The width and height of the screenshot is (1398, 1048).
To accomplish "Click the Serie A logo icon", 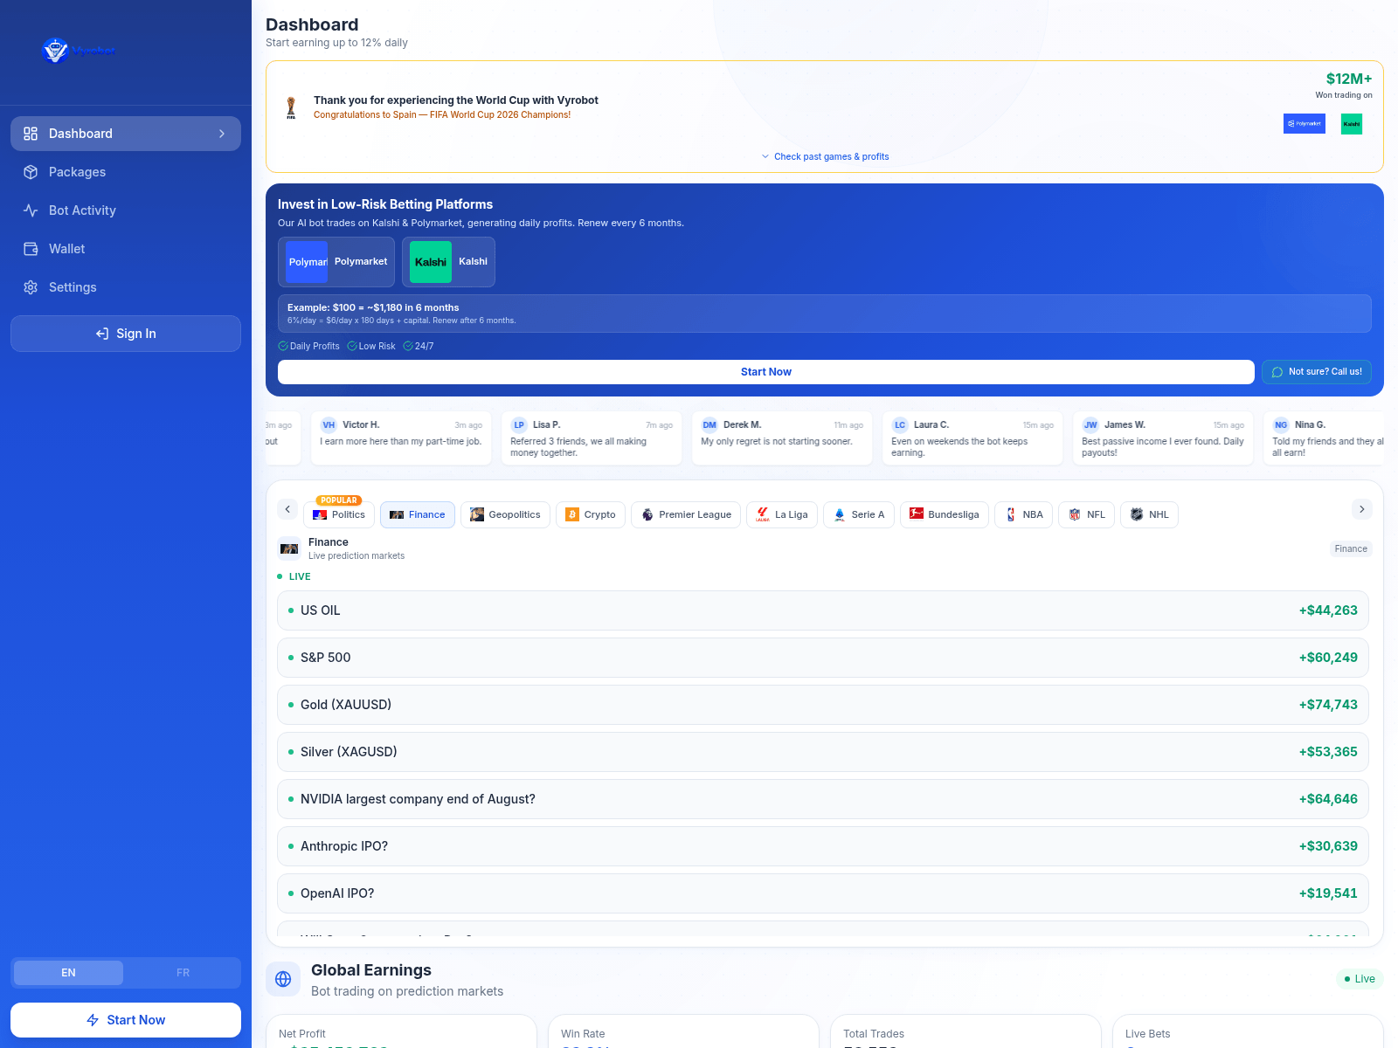I will [840, 515].
